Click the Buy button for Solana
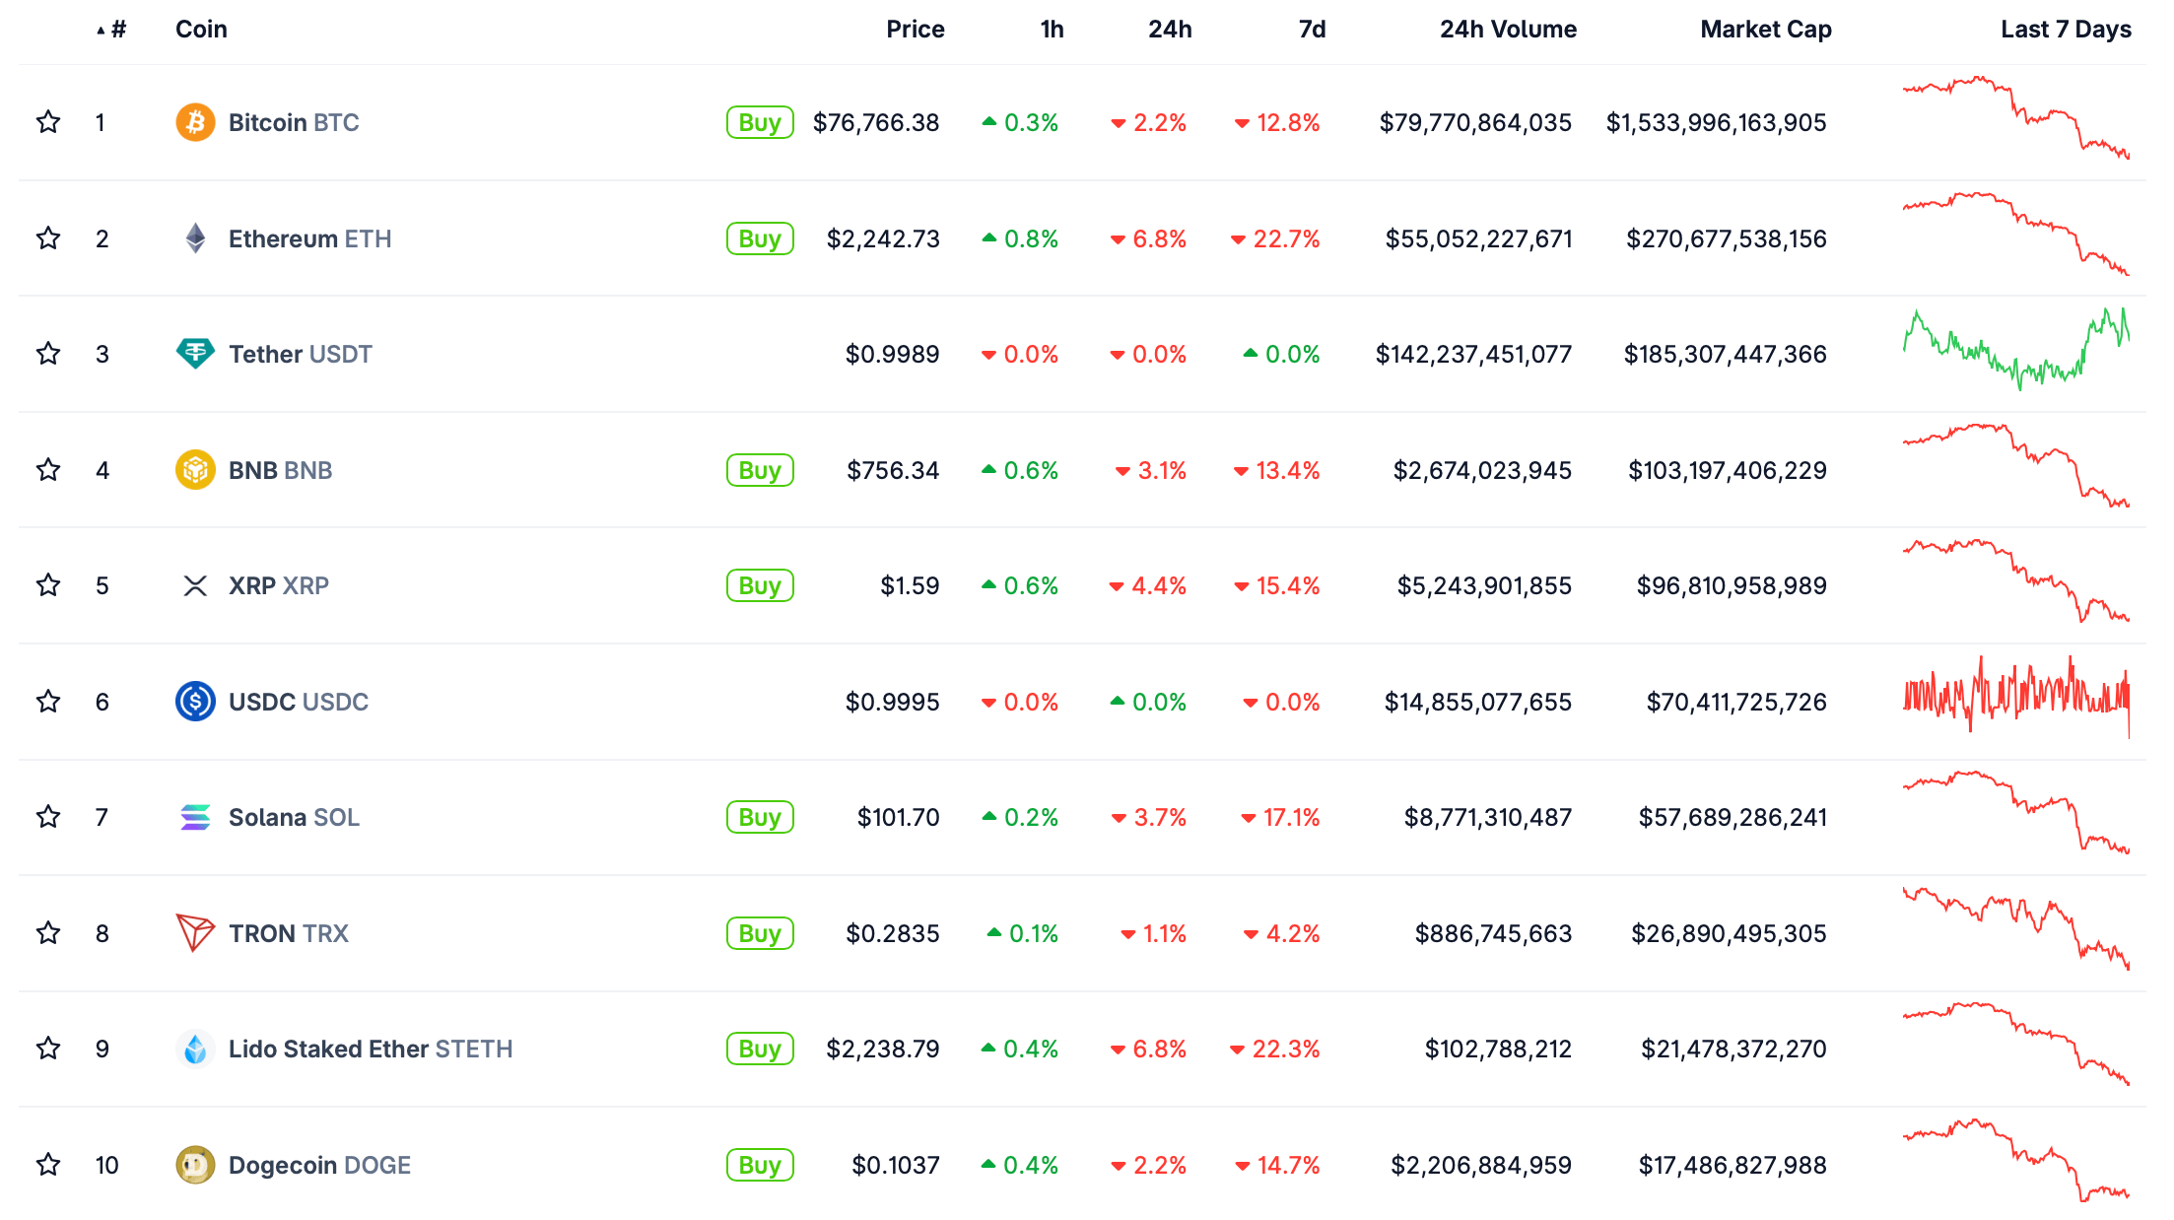Screen dimensions: 2174x1220 (760, 817)
